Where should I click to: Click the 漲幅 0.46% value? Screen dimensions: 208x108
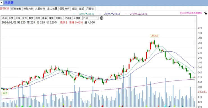point(76,22)
